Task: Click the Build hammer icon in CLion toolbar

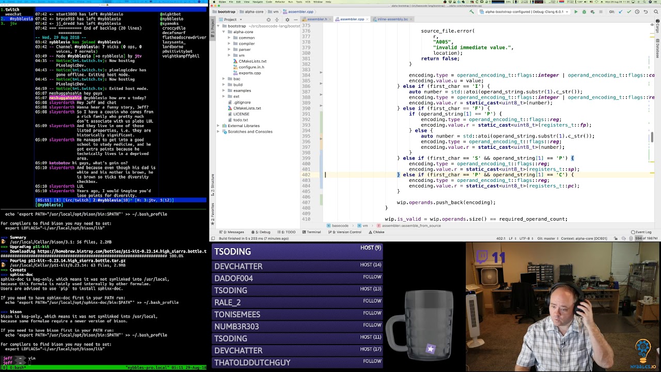Action: 471,12
